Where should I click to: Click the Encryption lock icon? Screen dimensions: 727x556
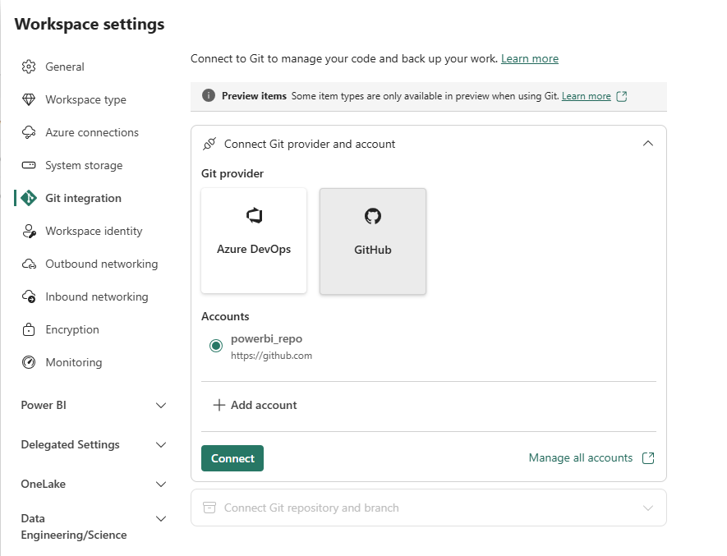29,329
